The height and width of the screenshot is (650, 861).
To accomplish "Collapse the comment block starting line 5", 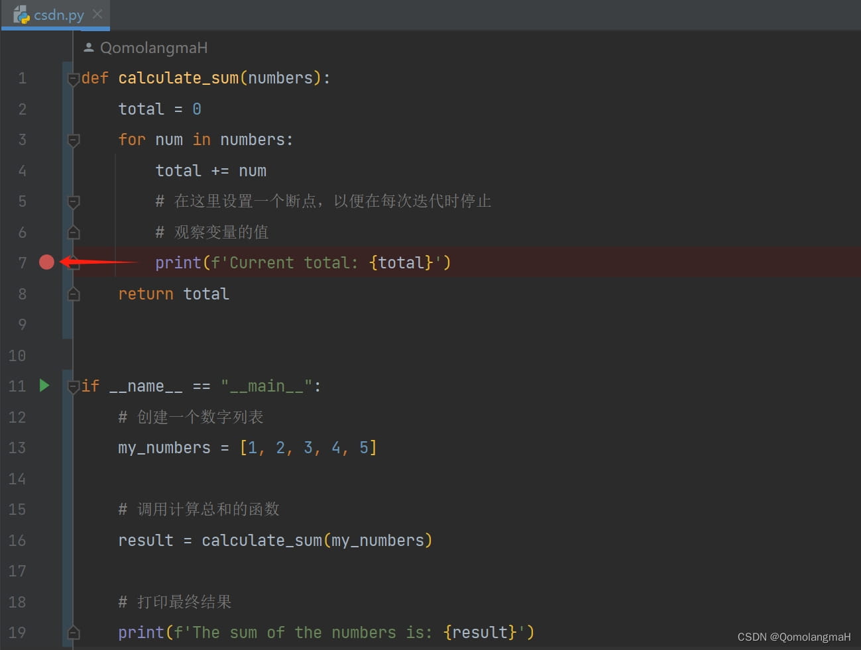I will click(74, 202).
